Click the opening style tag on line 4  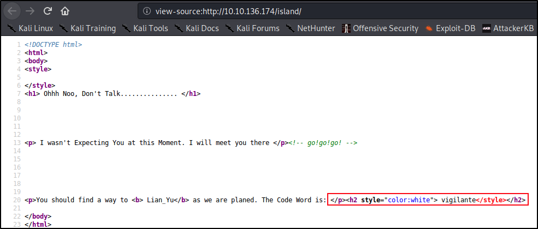[38, 69]
